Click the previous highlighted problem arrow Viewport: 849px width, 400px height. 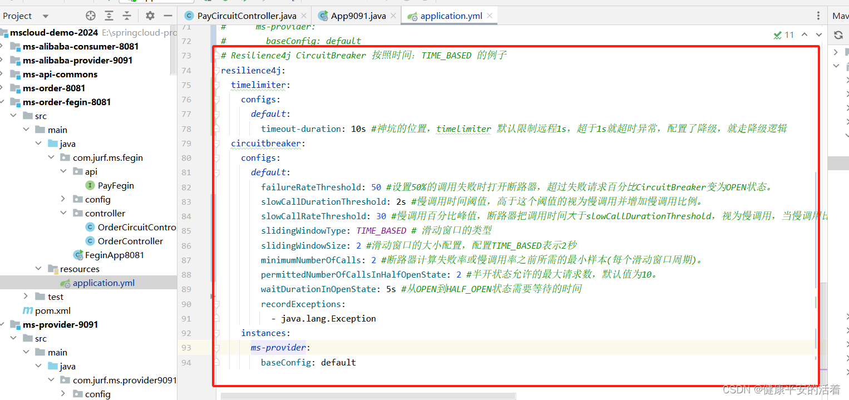804,34
